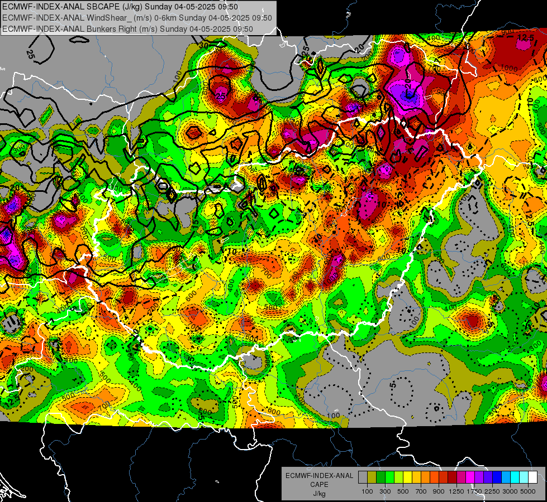
Task: Click the 1750 tick label on the legend
Action: (x=474, y=491)
